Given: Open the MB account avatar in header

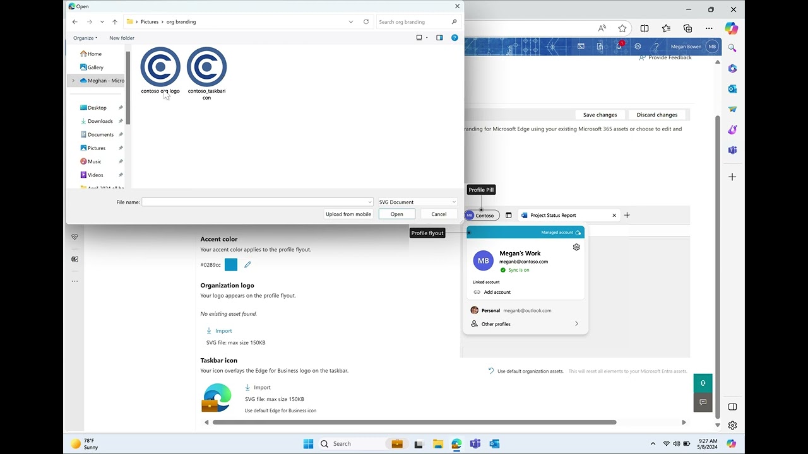Looking at the screenshot, I should pos(712,47).
